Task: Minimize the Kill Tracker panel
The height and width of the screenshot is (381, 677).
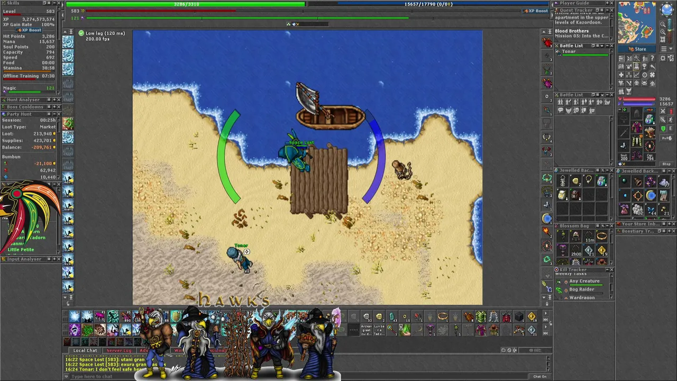Action: point(607,269)
